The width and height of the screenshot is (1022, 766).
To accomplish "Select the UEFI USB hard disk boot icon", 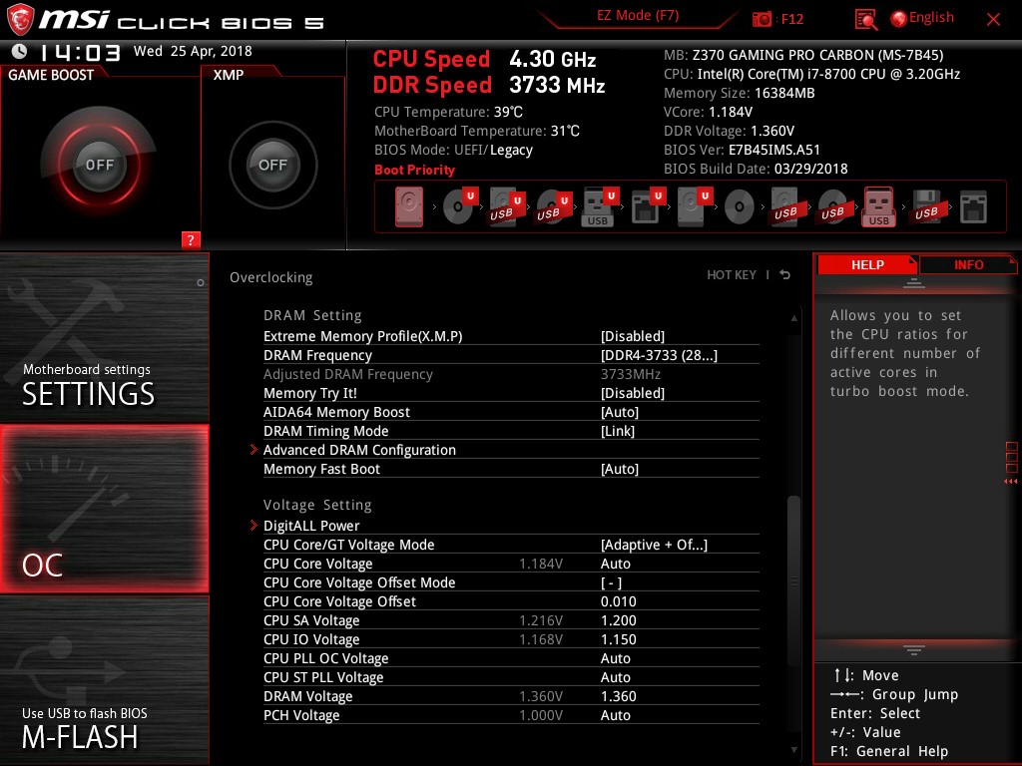I will 506,206.
